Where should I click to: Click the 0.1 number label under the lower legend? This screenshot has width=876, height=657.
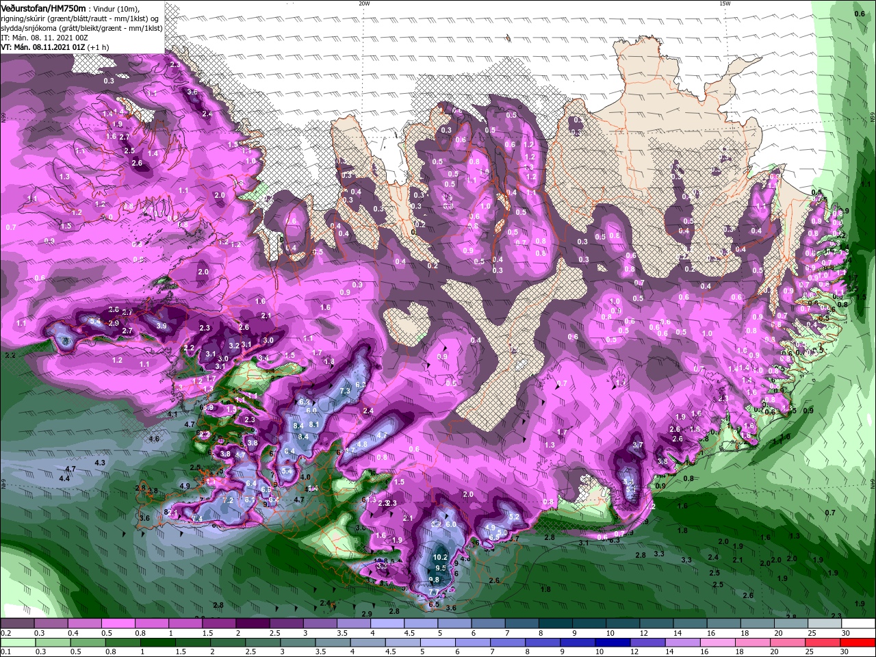point(6,652)
